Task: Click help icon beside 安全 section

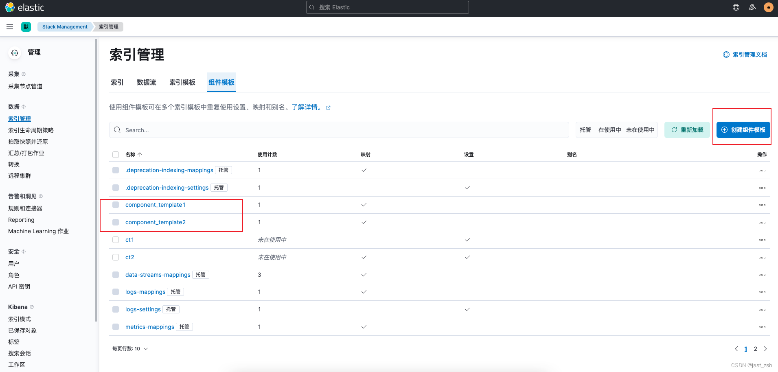Action: click(x=24, y=252)
